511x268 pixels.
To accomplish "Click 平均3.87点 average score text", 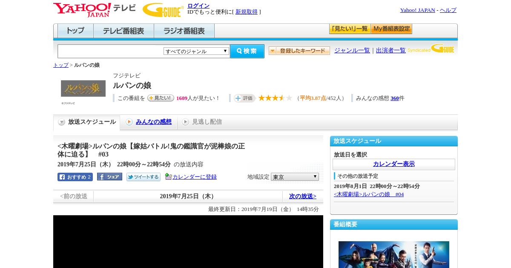I will point(313,98).
